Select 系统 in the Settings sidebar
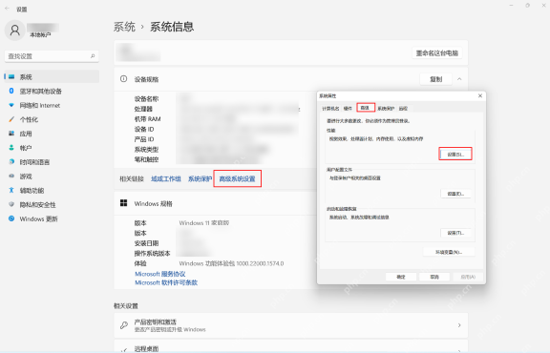550x353 pixels. [52, 76]
